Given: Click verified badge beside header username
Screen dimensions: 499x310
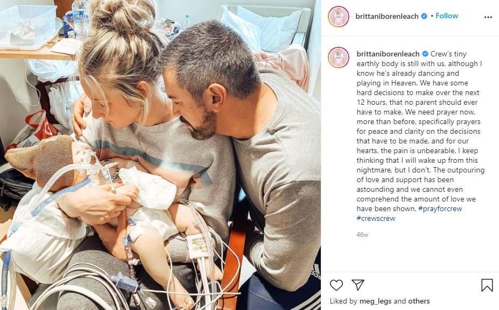Looking at the screenshot, I should [424, 16].
